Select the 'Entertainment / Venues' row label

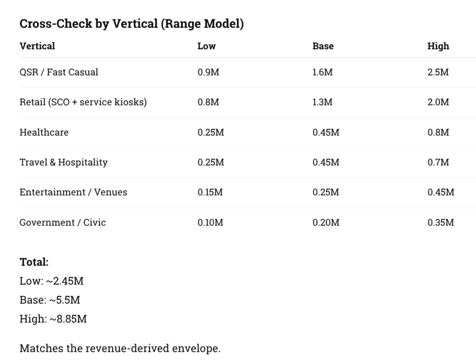click(x=73, y=192)
